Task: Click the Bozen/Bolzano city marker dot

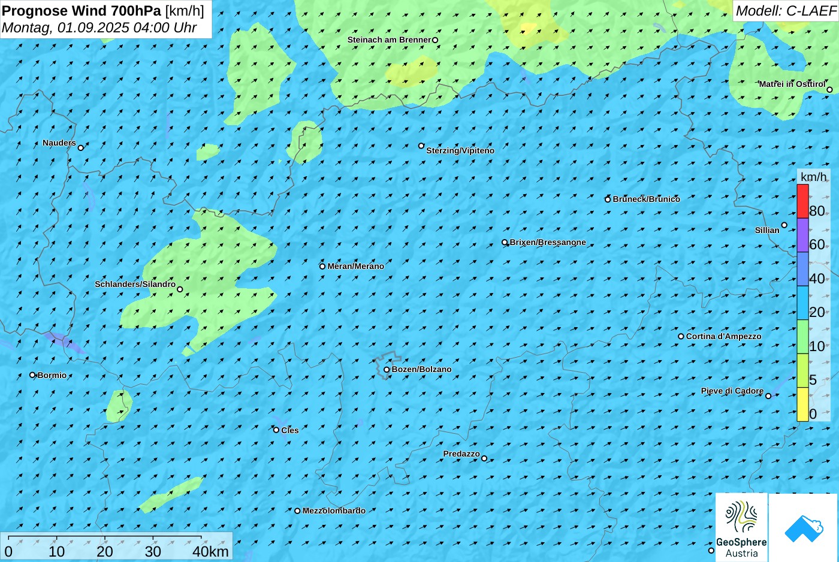Action: click(x=387, y=370)
